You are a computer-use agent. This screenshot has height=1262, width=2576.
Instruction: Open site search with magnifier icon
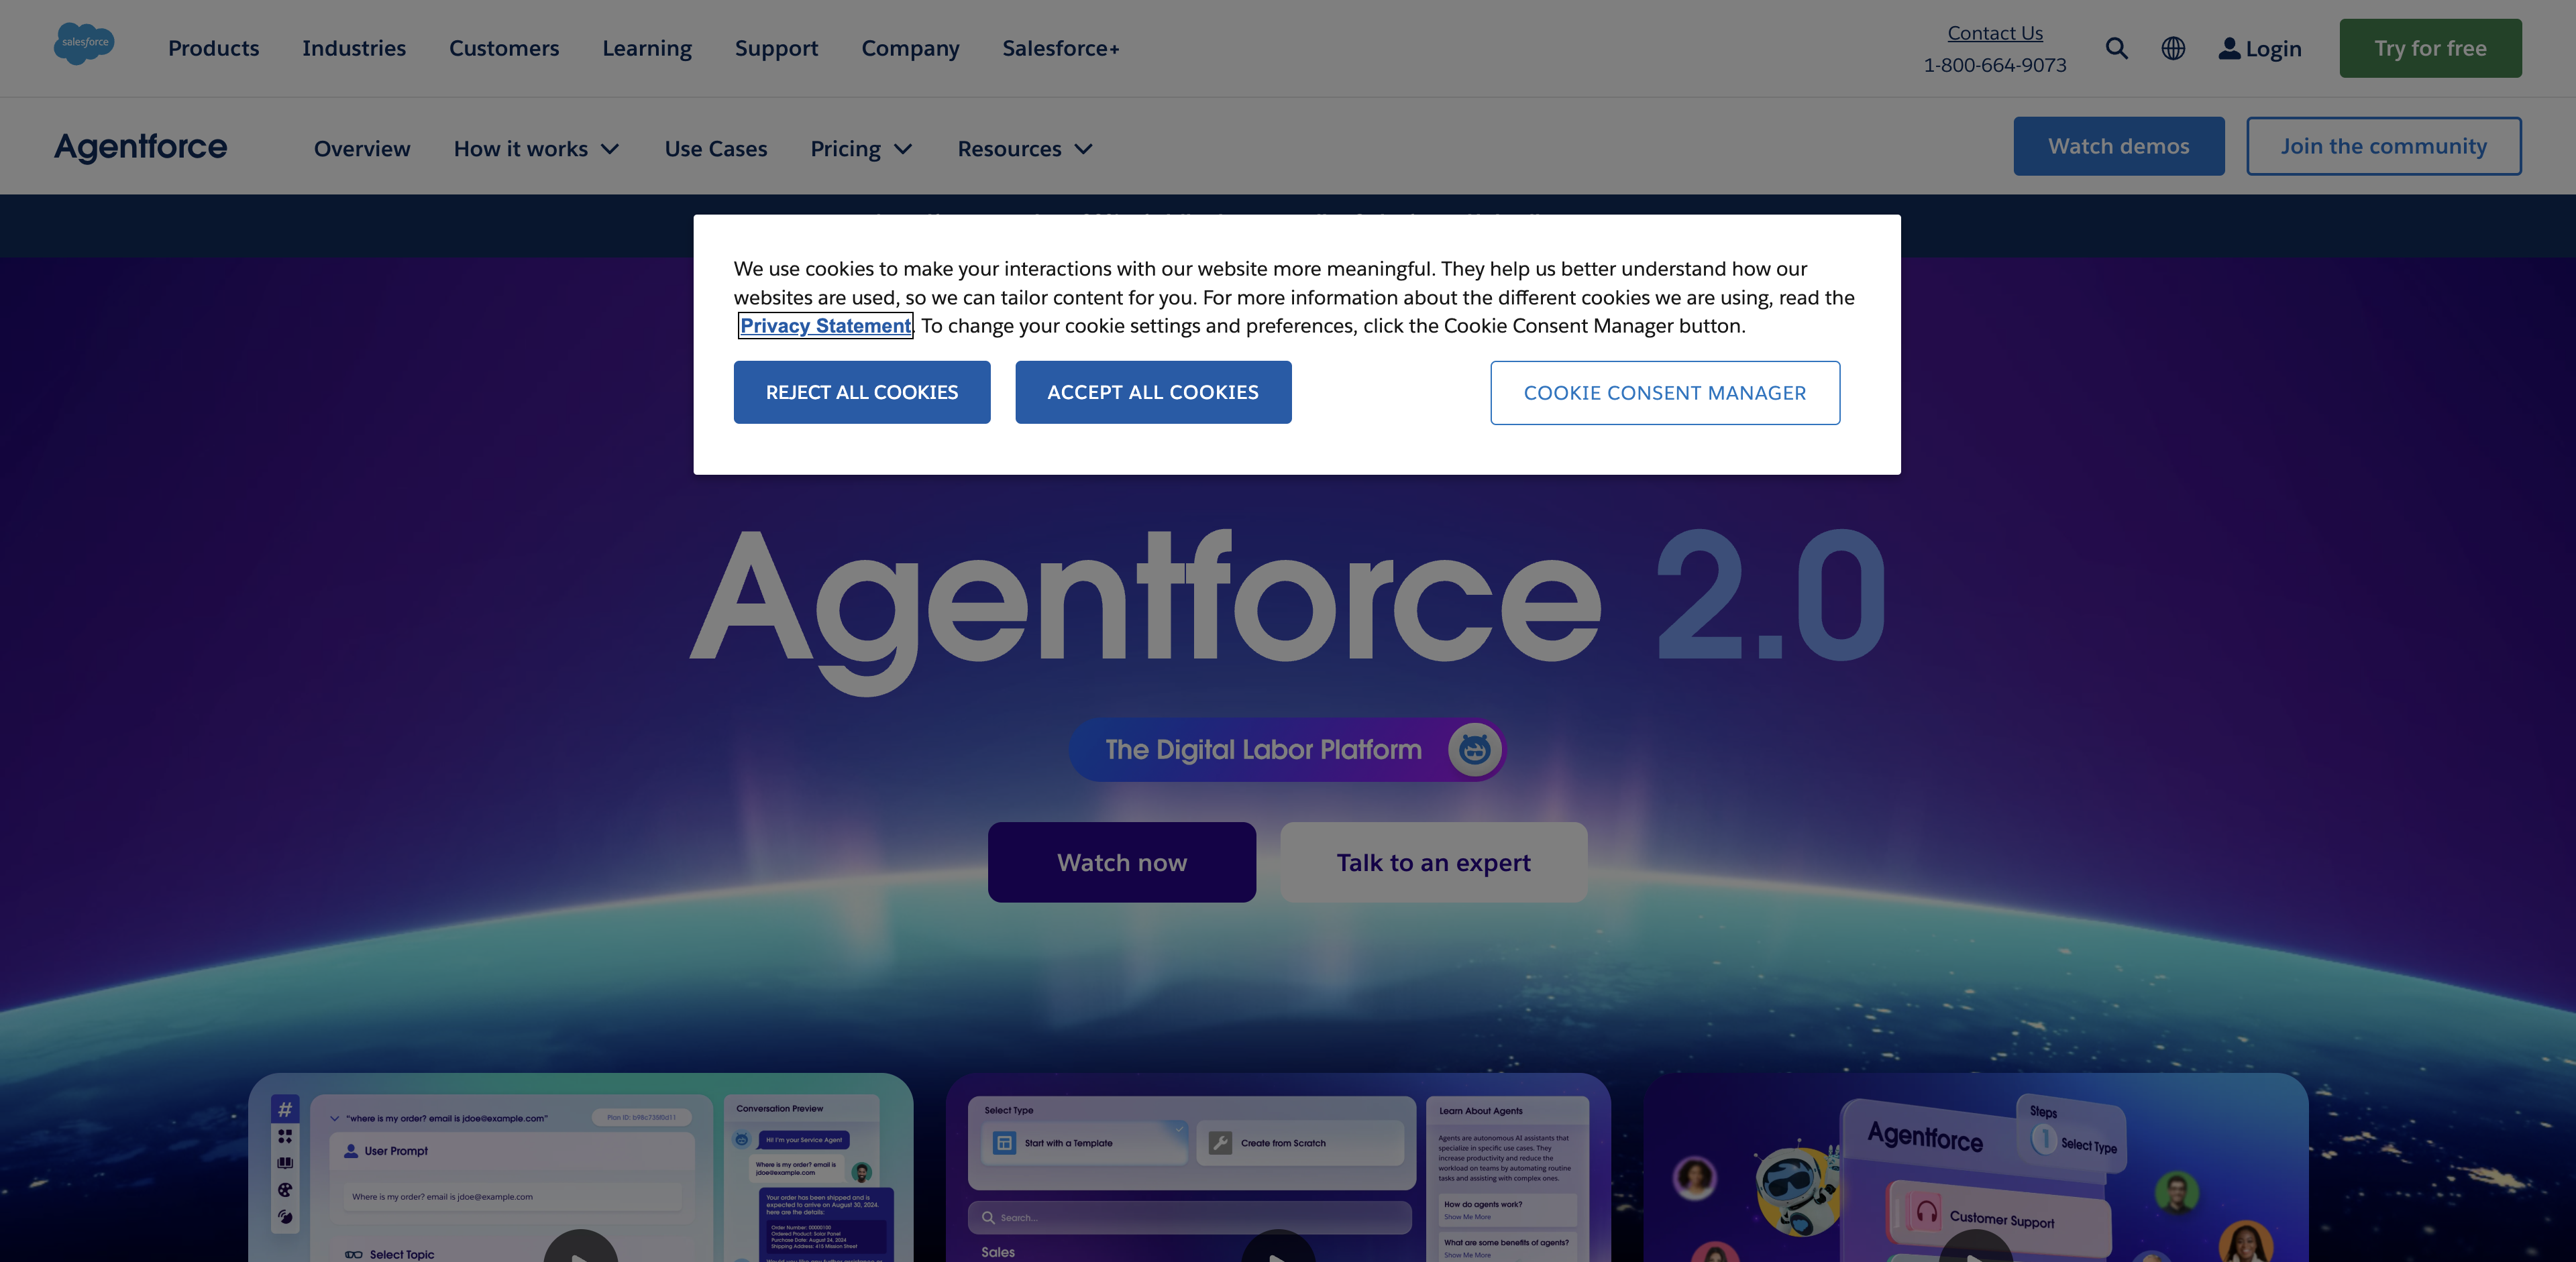2116,48
